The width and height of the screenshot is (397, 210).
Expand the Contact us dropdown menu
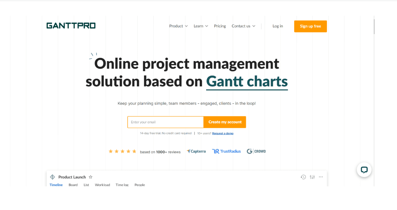coord(243,26)
